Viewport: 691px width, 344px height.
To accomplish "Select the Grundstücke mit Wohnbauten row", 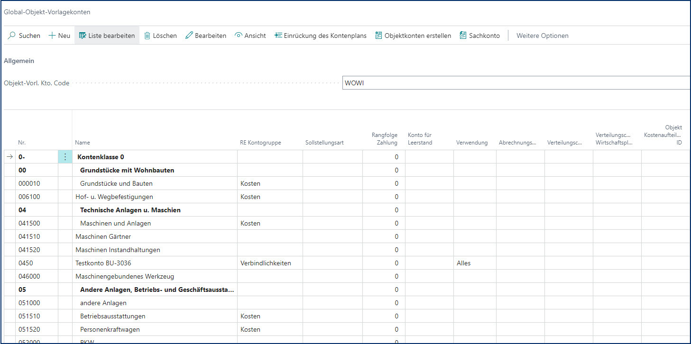I will coord(127,170).
